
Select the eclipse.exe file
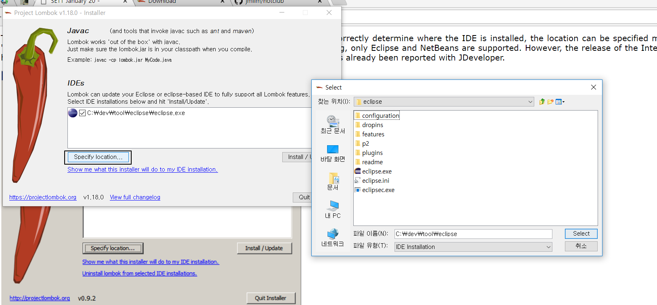tap(374, 171)
